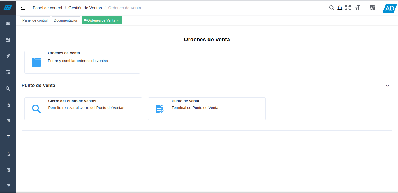Switch to the Panel de control tab

coord(35,20)
